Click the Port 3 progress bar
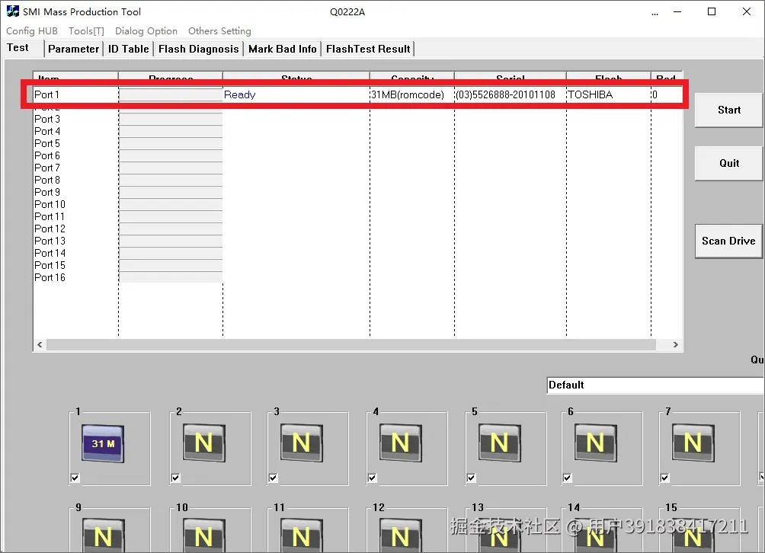This screenshot has width=765, height=553. [x=170, y=119]
